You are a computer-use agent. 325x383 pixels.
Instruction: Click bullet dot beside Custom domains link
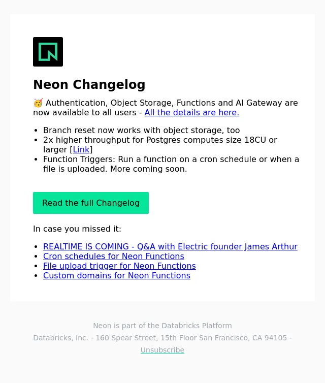coord(36,276)
